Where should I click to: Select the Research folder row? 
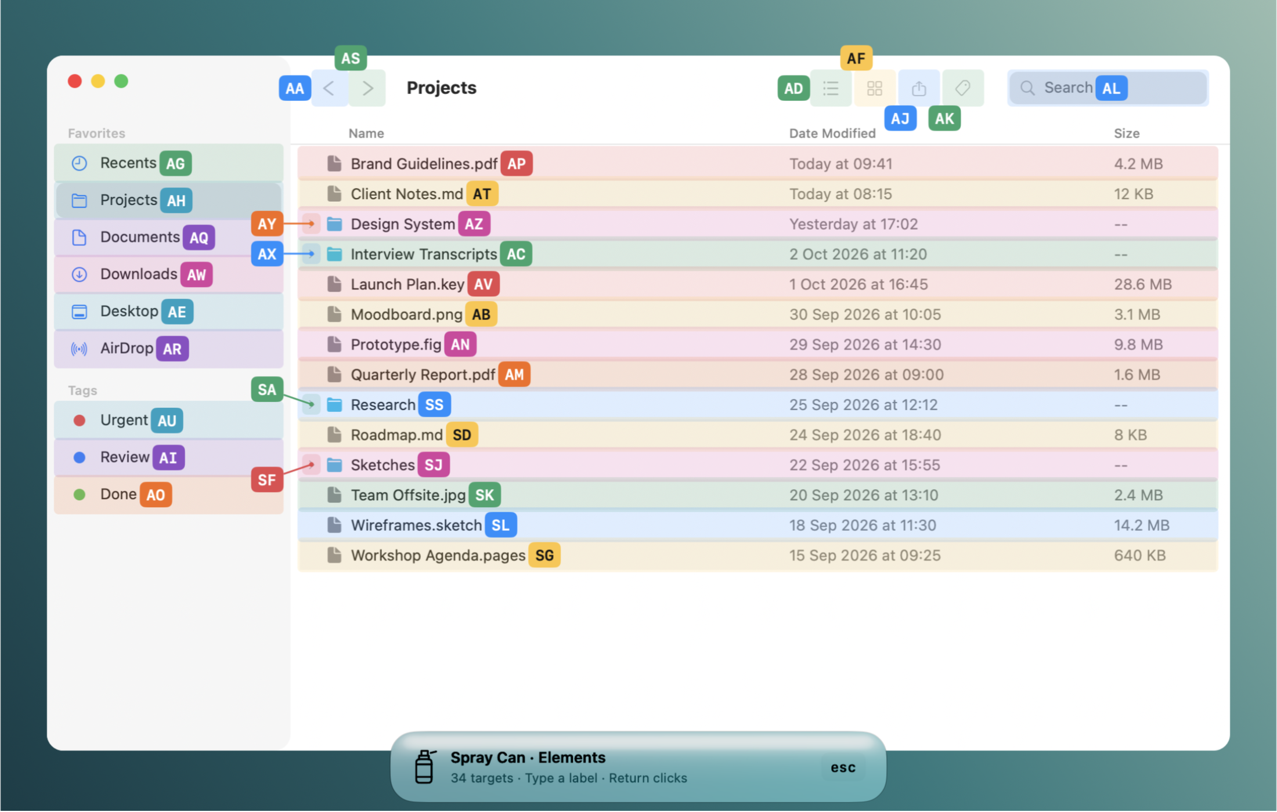click(x=757, y=405)
